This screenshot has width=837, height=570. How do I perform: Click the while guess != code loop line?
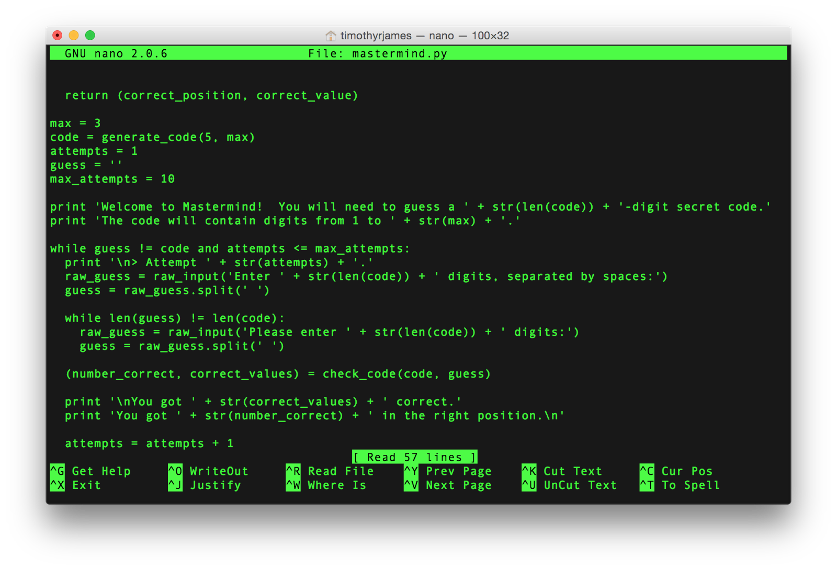(229, 248)
